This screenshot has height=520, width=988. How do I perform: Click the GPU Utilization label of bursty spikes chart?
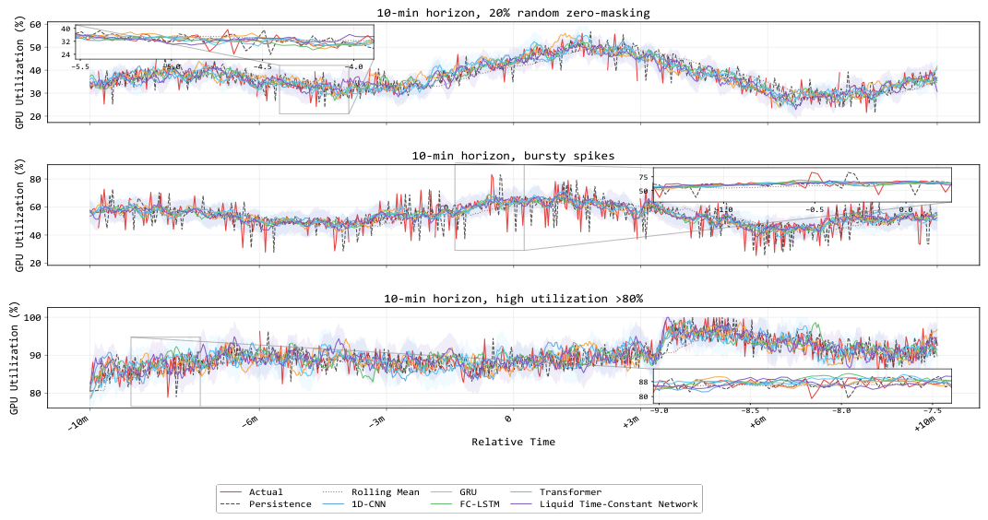(19, 216)
